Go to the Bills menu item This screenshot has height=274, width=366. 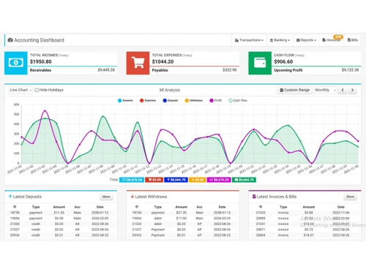point(353,40)
